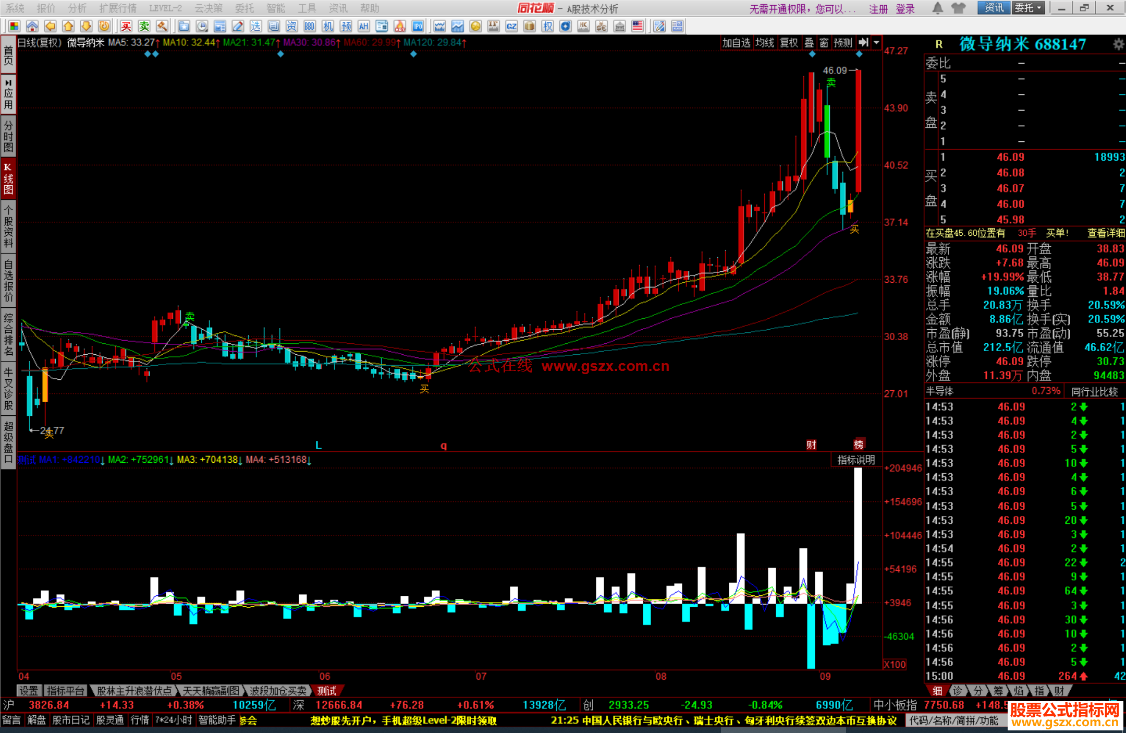Open the IPO toolbar icon
This screenshot has width=1126, height=733.
tap(418, 27)
